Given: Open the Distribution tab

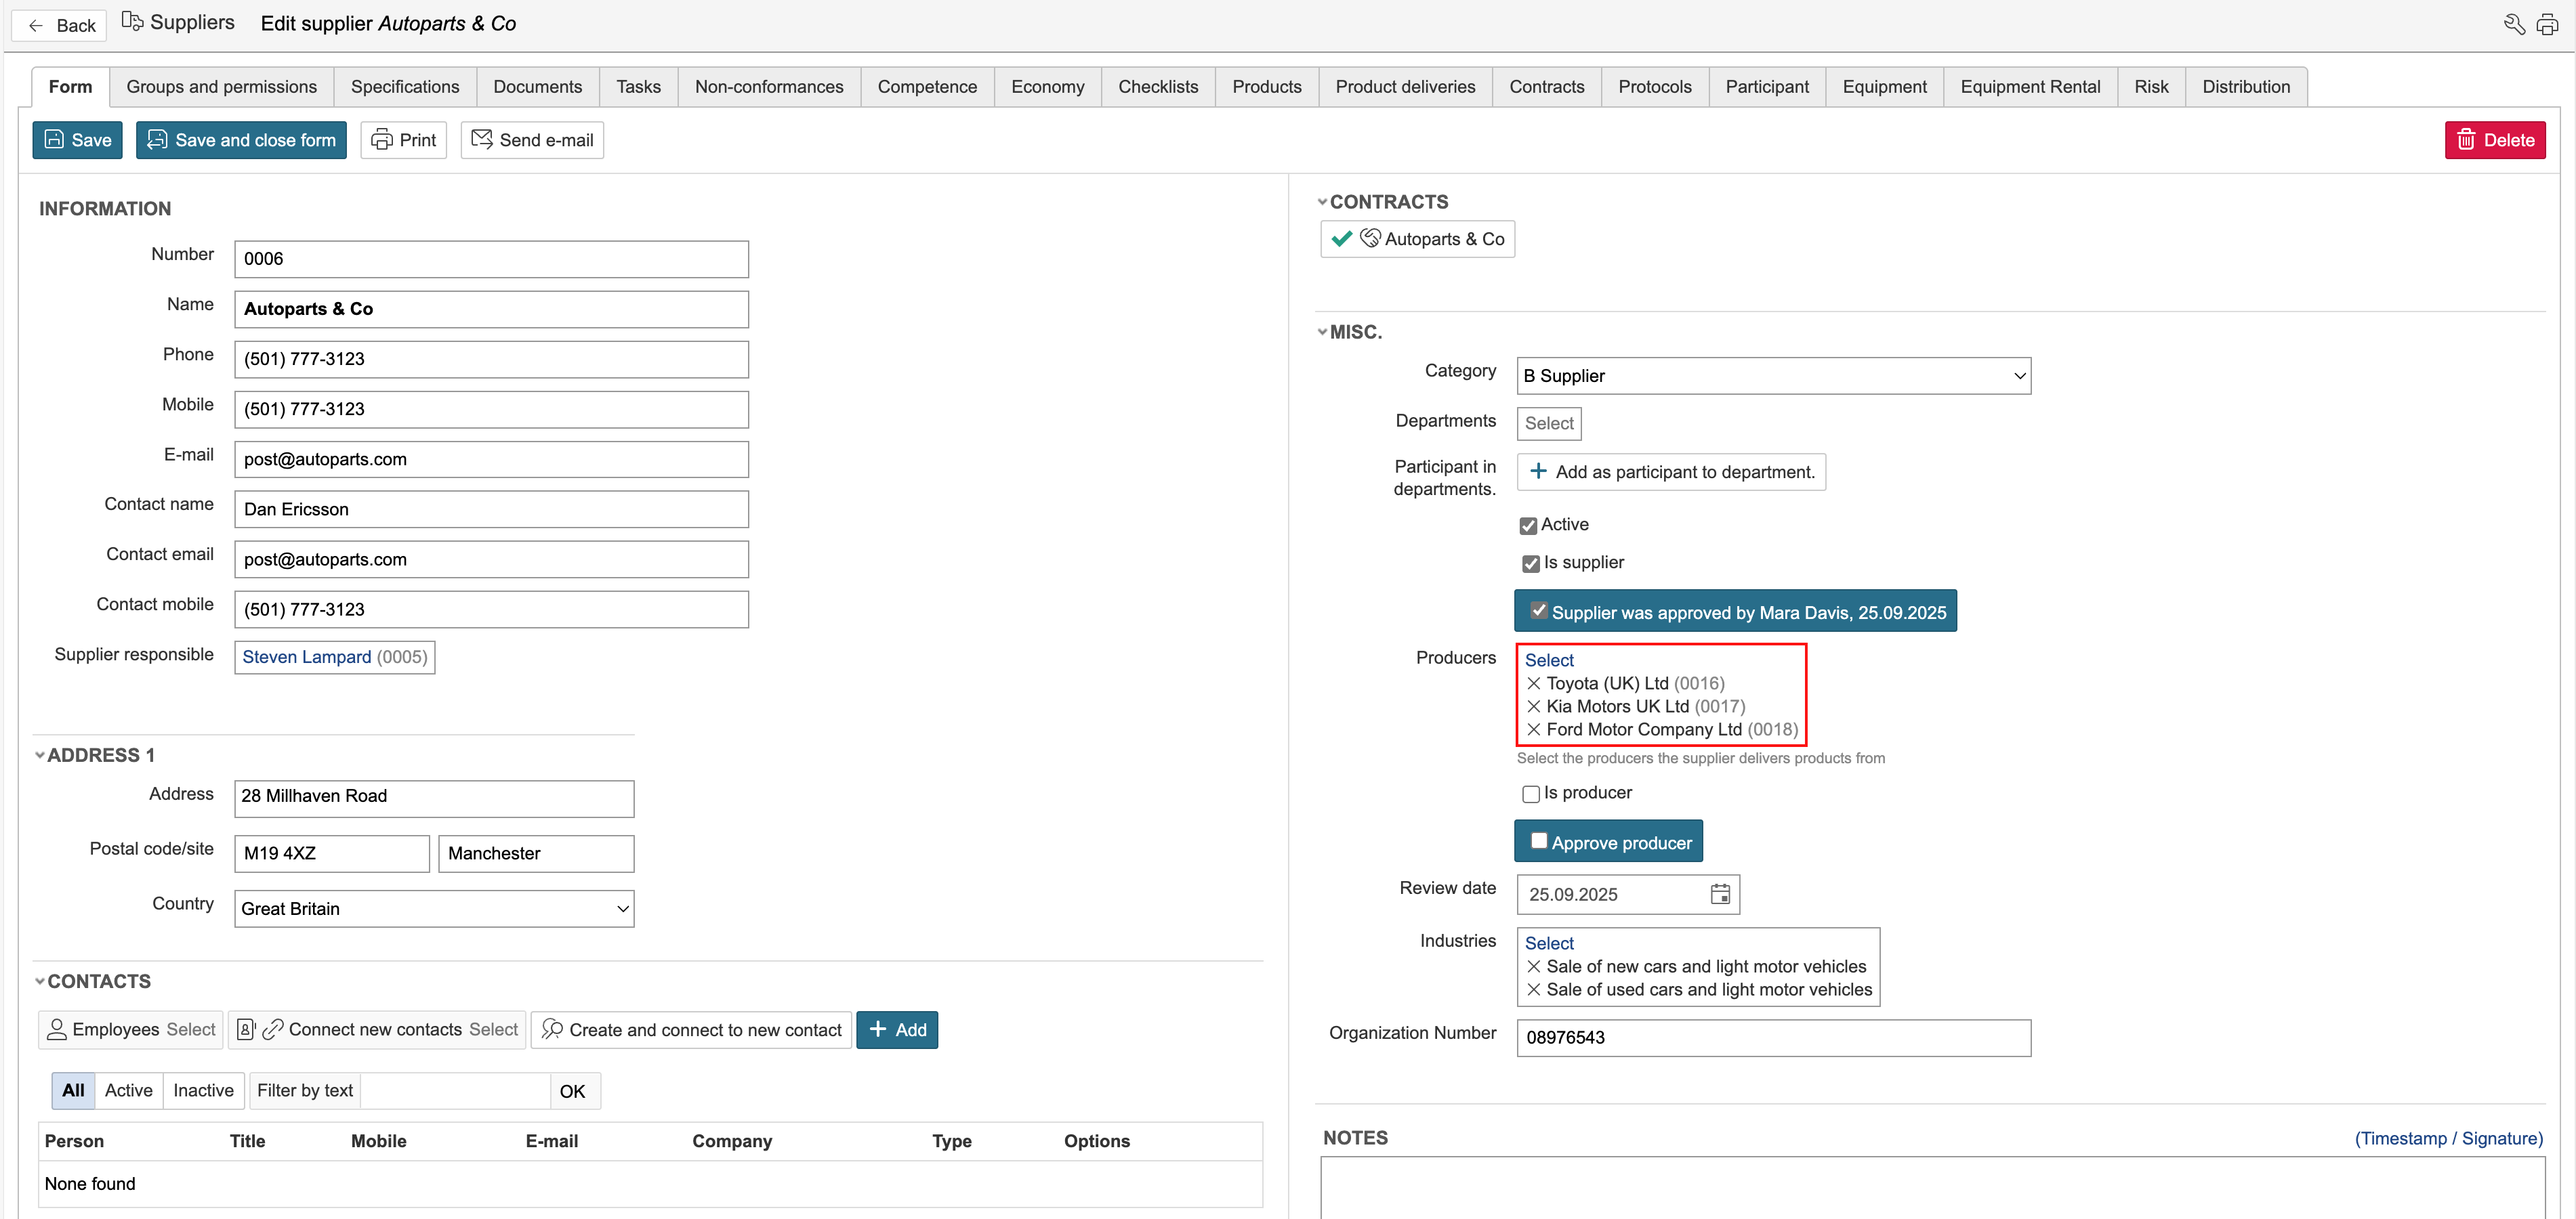Looking at the screenshot, I should point(2245,87).
